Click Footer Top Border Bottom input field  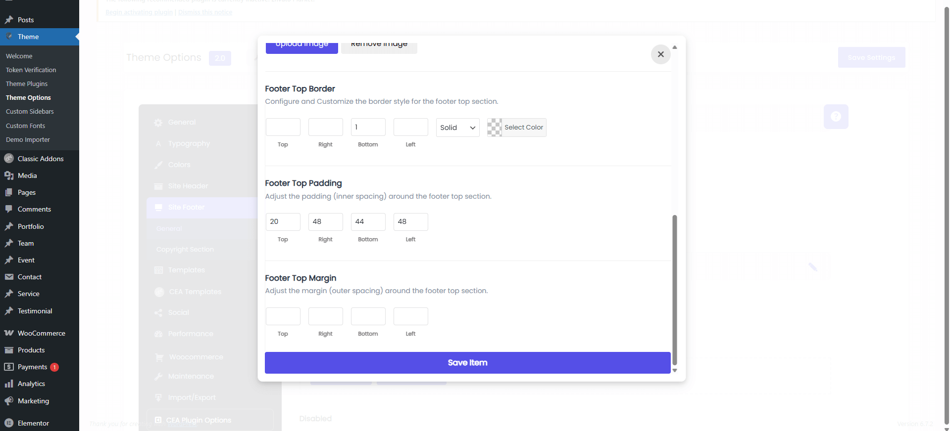point(368,127)
